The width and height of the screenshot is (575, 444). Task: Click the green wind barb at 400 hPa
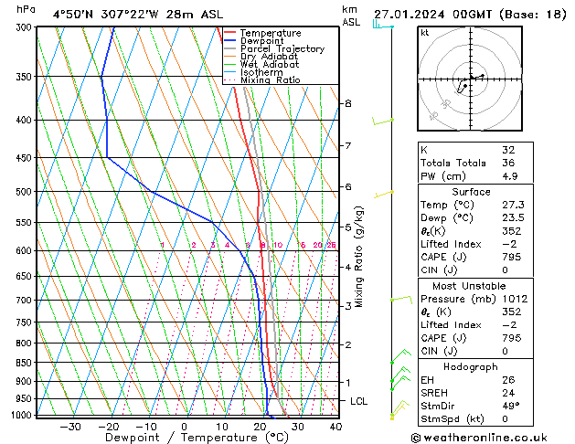(x=383, y=121)
